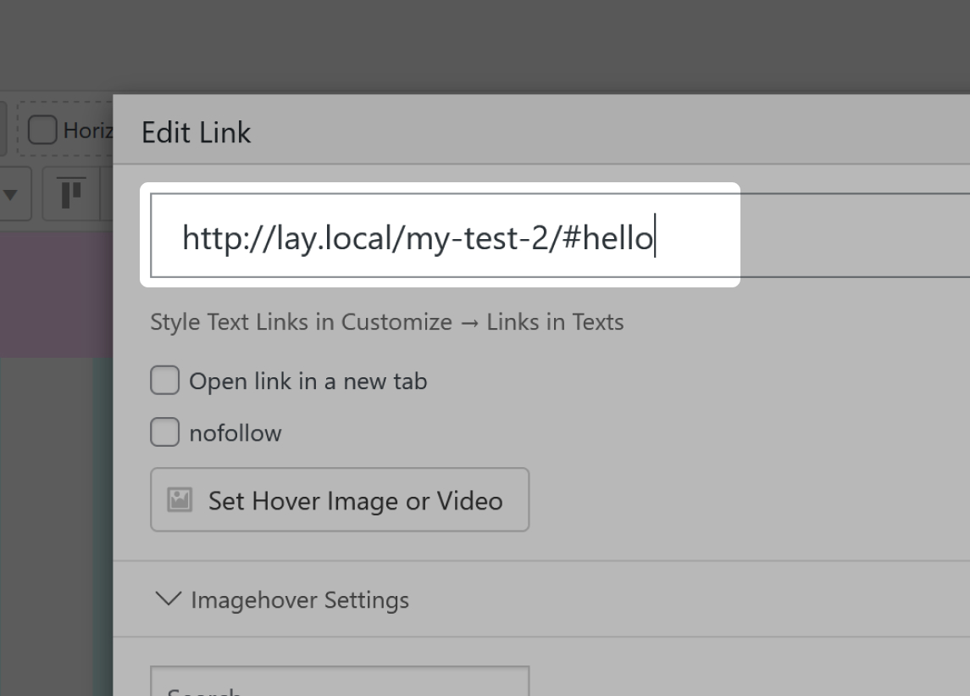The image size is (970, 696).
Task: Open the dropdown arrow left of align icon
Action: point(12,194)
